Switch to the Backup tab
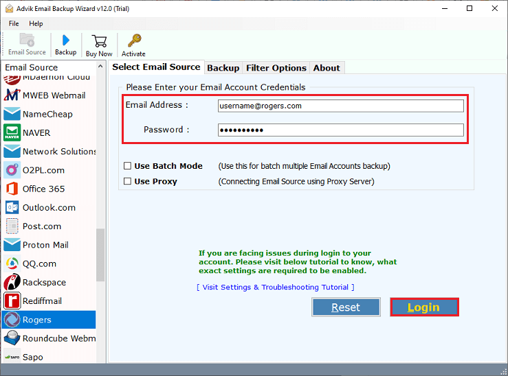Viewport: 508px width, 376px height. coord(223,68)
